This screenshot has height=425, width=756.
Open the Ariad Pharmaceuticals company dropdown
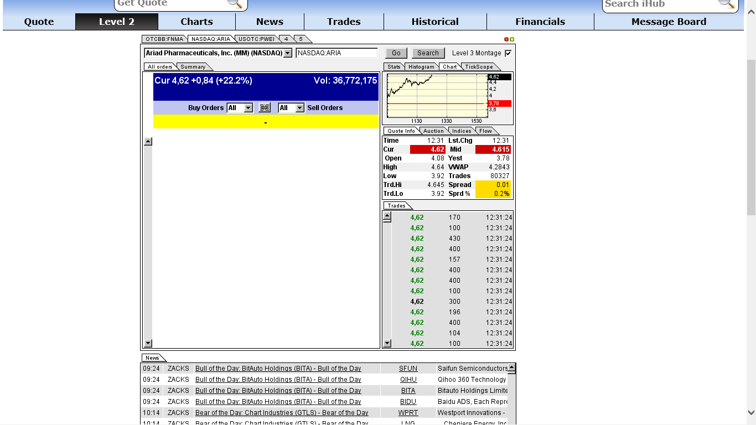click(287, 53)
